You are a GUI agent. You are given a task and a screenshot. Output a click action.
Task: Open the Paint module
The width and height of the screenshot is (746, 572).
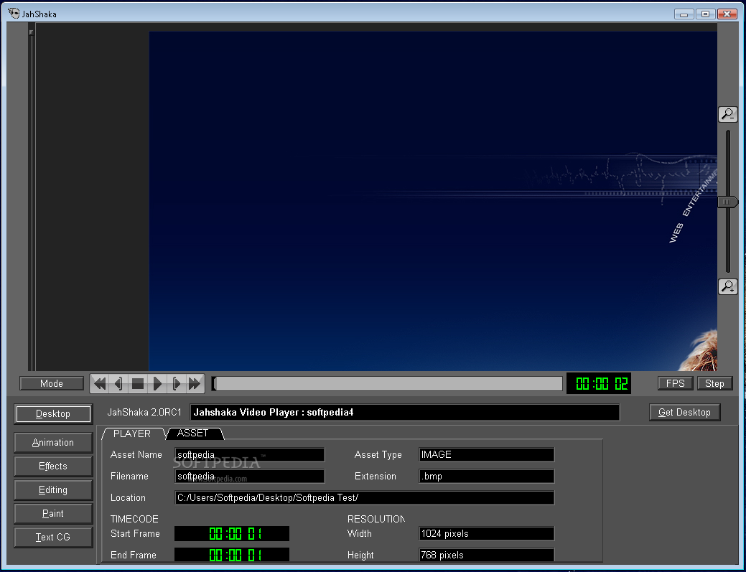[53, 514]
